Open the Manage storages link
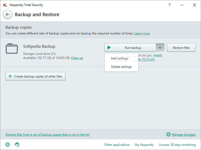The image size is (201, 150). (x=184, y=134)
